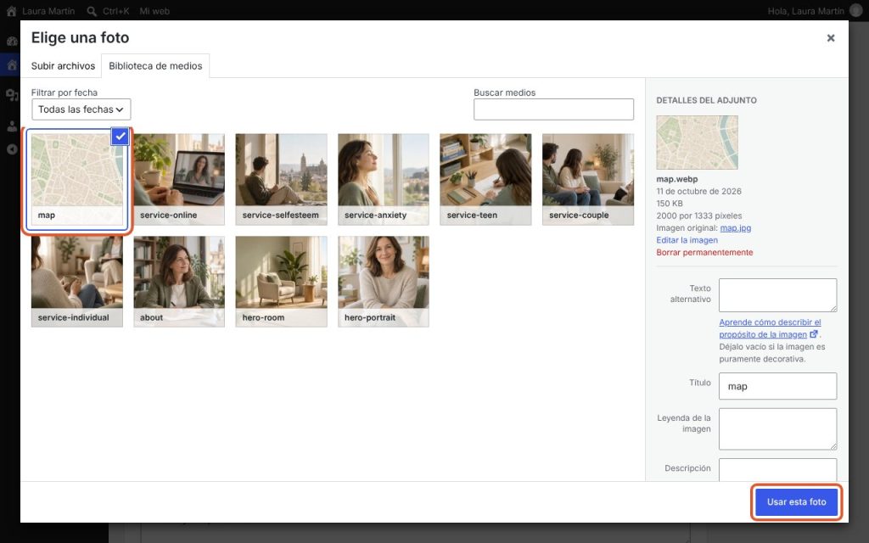Viewport: 869px width, 543px height.
Task: Open the Hola, Laura Martín account menu
Action: (805, 11)
